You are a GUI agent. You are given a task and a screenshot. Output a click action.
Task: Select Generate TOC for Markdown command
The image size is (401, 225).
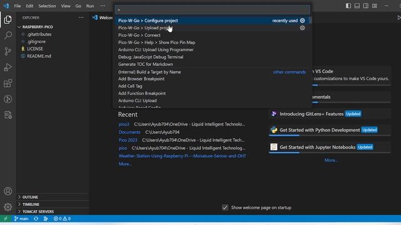(212, 64)
